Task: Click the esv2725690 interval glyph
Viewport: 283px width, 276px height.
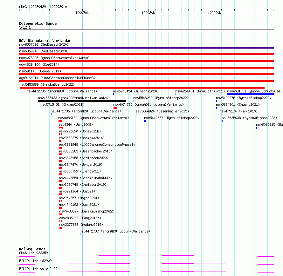Action: click(x=61, y=134)
